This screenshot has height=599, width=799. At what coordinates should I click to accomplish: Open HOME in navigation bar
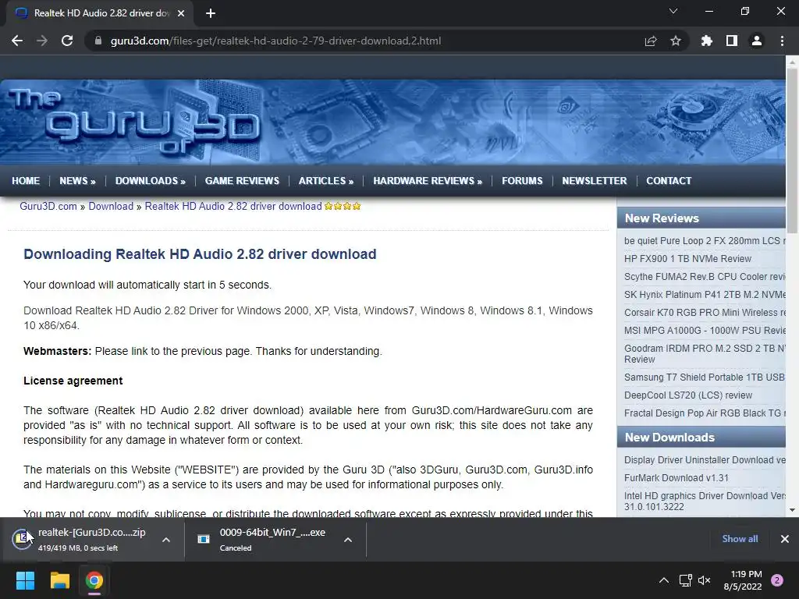pos(26,181)
